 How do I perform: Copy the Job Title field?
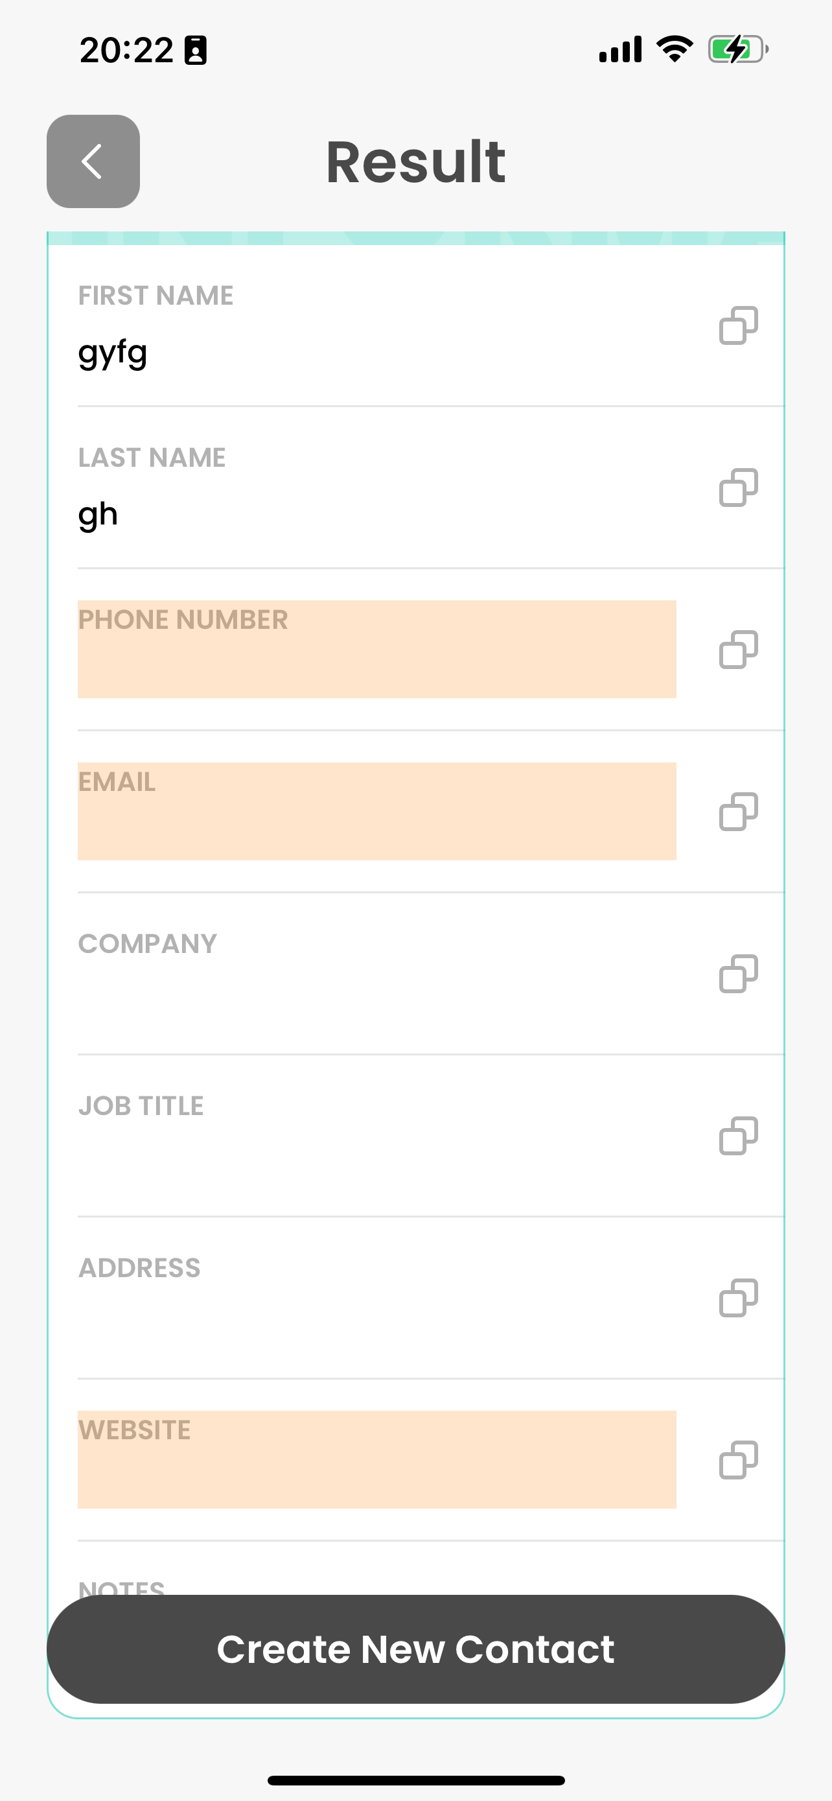pyautogui.click(x=737, y=1136)
